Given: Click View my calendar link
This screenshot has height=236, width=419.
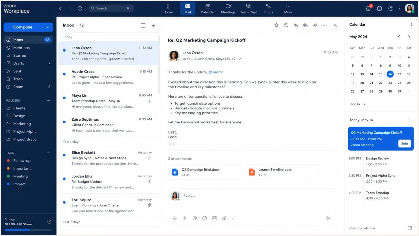Looking at the screenshot, I should (362, 228).
